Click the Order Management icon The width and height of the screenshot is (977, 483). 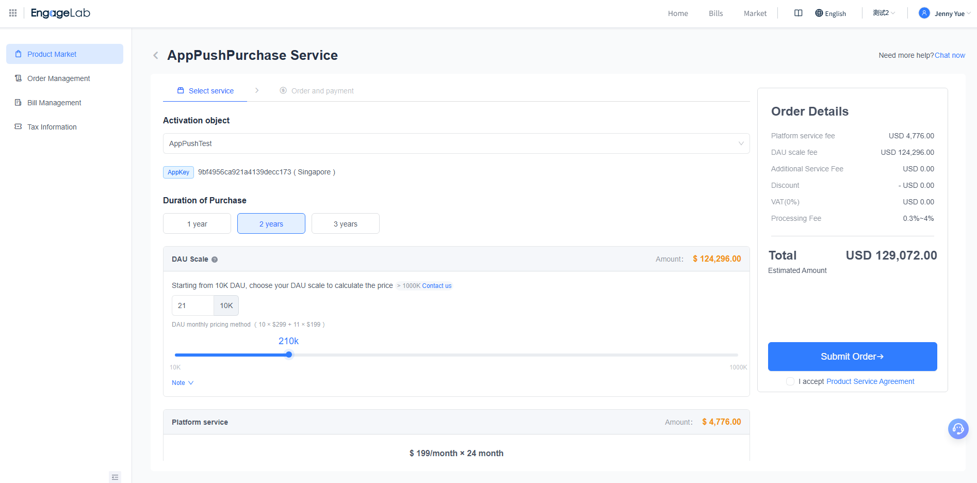pyautogui.click(x=19, y=78)
